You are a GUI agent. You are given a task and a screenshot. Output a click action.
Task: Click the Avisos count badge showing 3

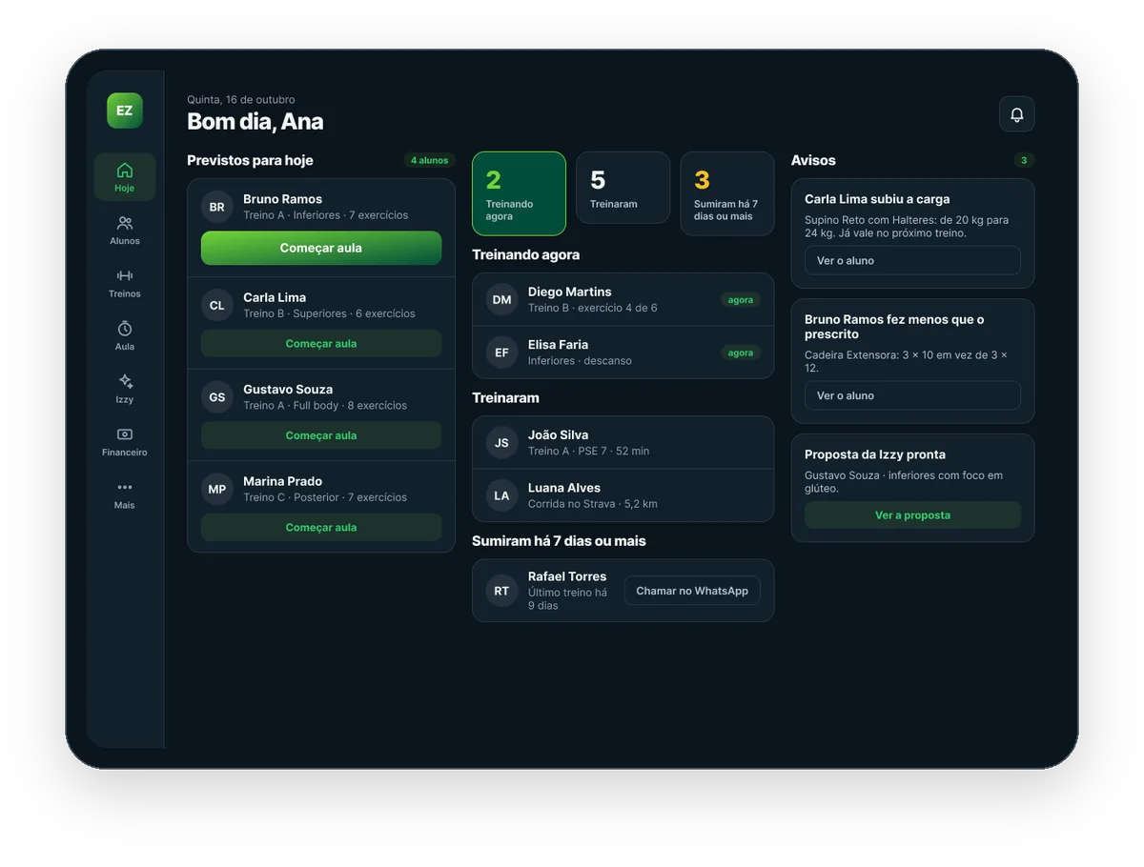point(1024,160)
